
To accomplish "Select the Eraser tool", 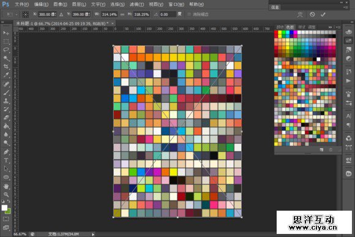I will 6,118.
